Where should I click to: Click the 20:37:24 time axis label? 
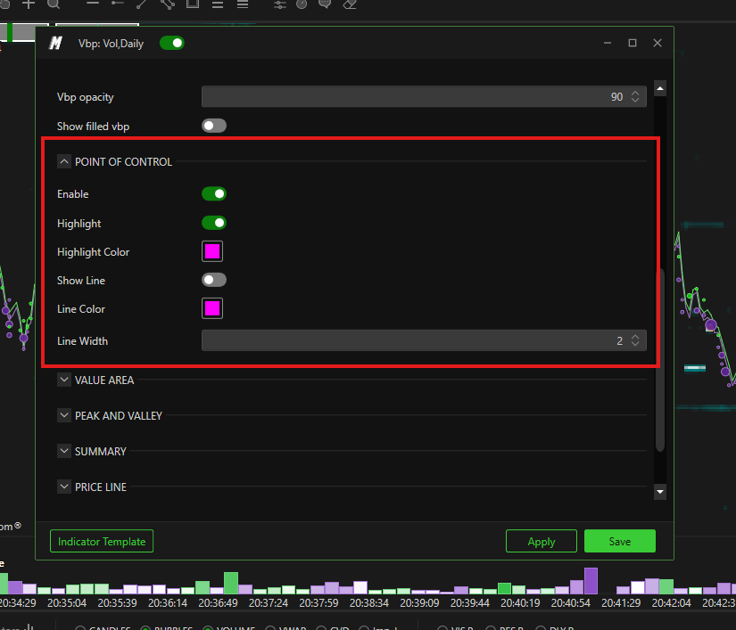268,602
